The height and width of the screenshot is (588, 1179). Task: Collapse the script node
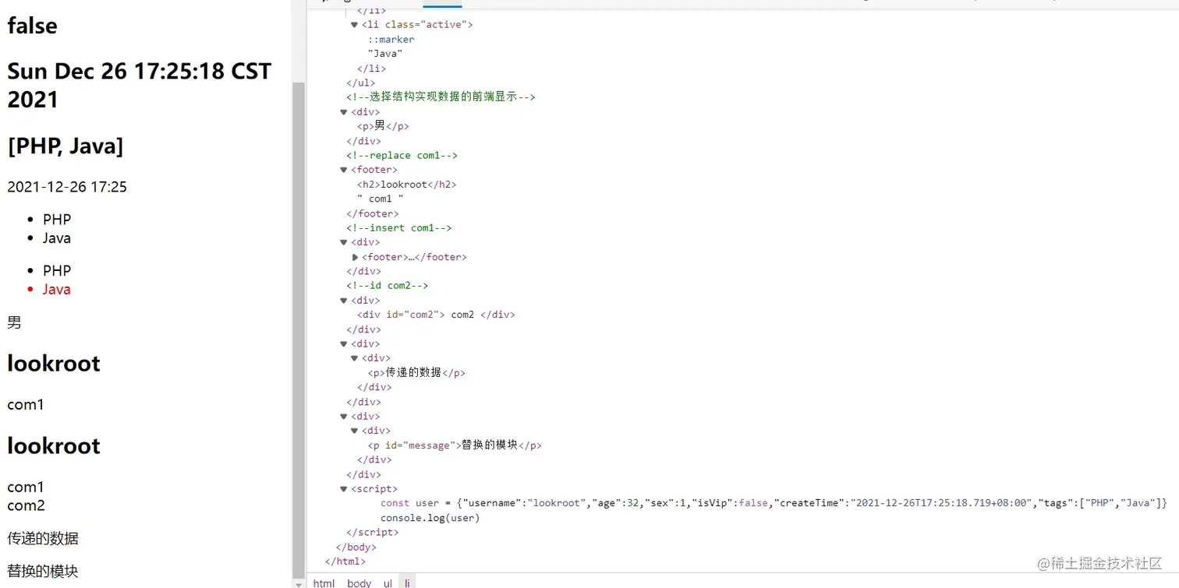[x=344, y=489]
